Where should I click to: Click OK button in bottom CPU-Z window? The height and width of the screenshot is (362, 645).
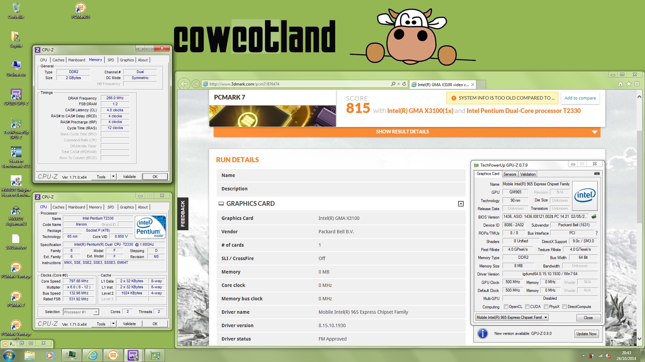click(x=155, y=324)
